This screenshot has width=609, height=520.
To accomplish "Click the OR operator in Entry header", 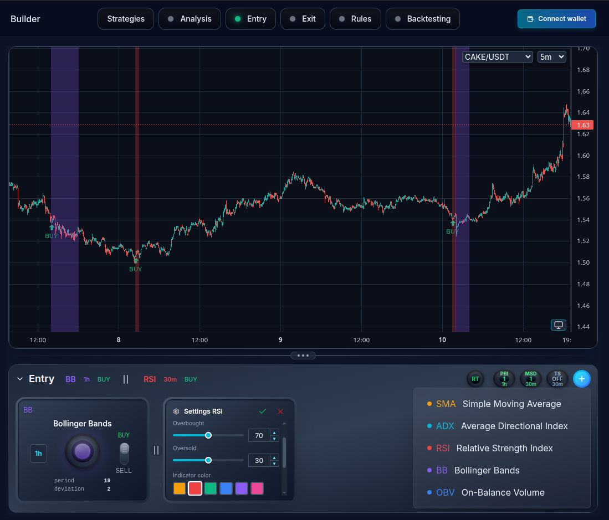I will point(125,379).
